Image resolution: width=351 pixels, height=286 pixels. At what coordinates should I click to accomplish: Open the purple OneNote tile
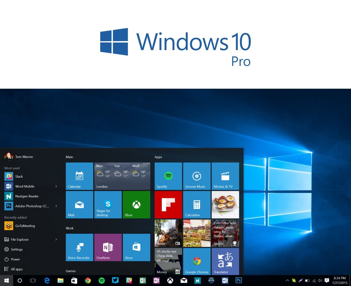pos(108,247)
